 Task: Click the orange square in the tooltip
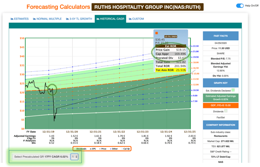coord(156,33)
